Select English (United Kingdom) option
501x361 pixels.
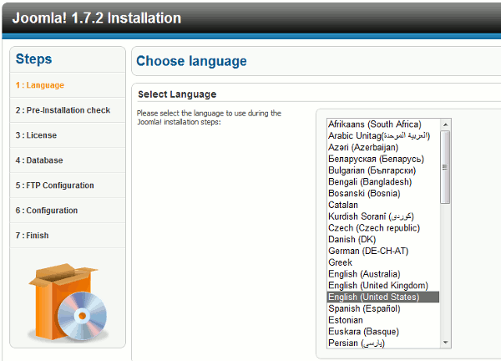(x=377, y=286)
